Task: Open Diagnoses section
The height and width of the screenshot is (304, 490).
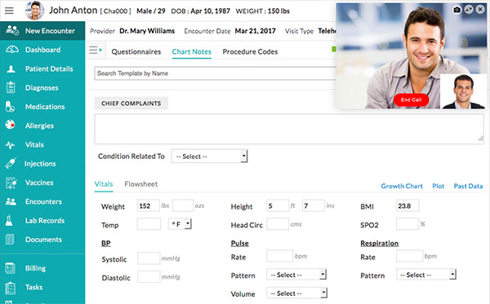Action: (x=42, y=88)
